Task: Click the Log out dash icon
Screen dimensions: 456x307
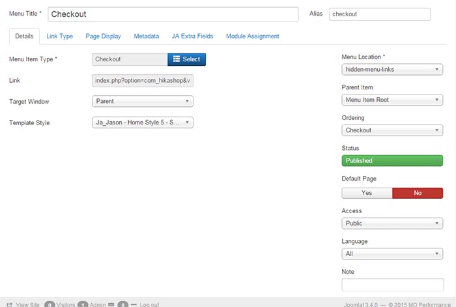Action: [134, 304]
